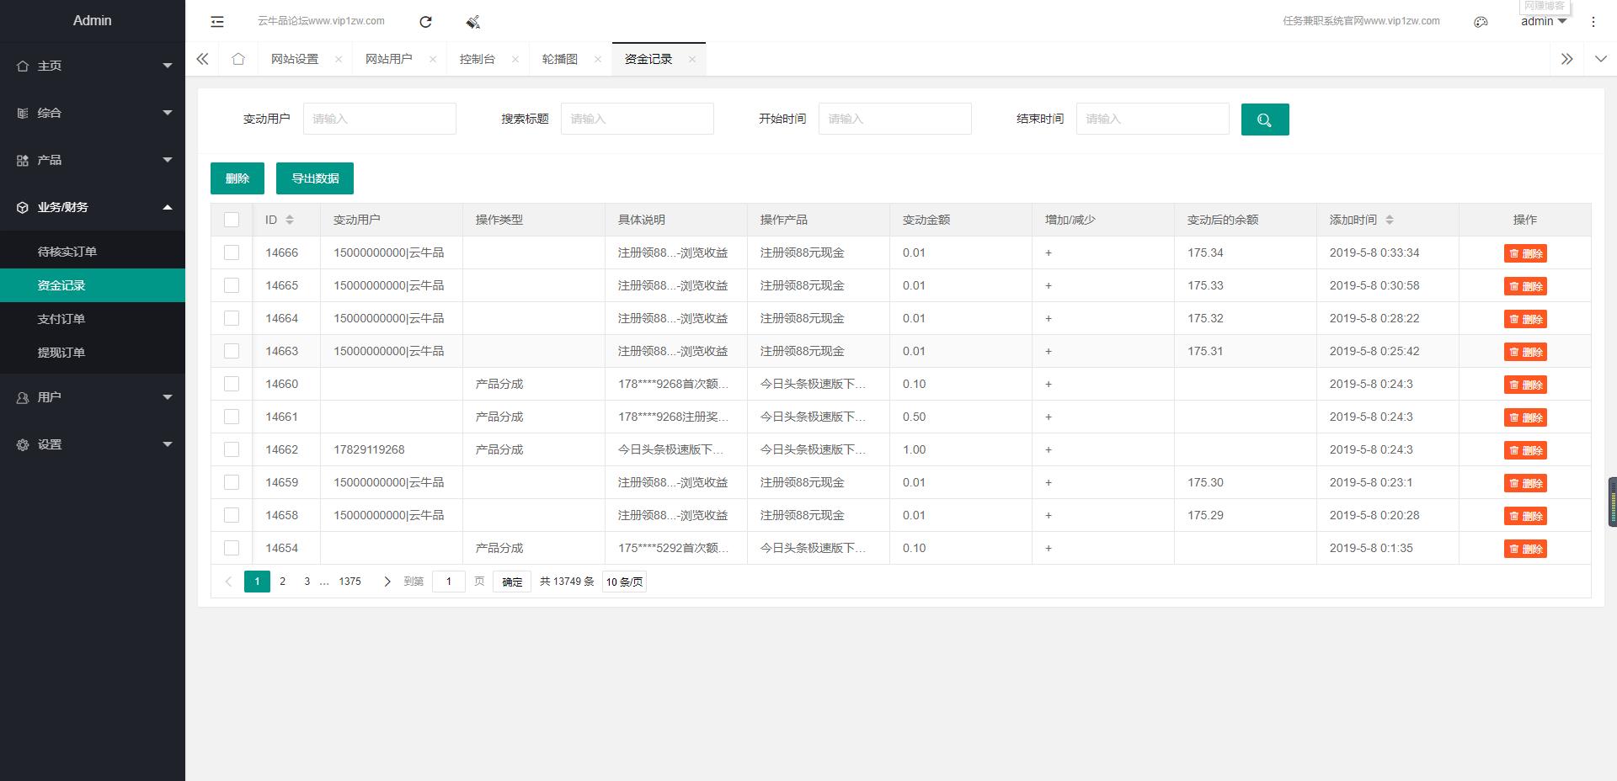Go to next page arrow
Viewport: 1617px width, 781px height.
[387, 582]
